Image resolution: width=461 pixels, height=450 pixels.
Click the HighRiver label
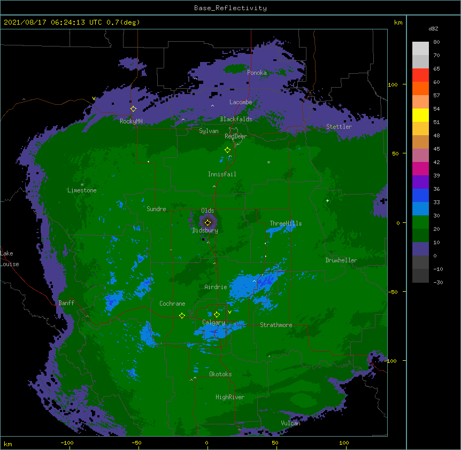230,397
